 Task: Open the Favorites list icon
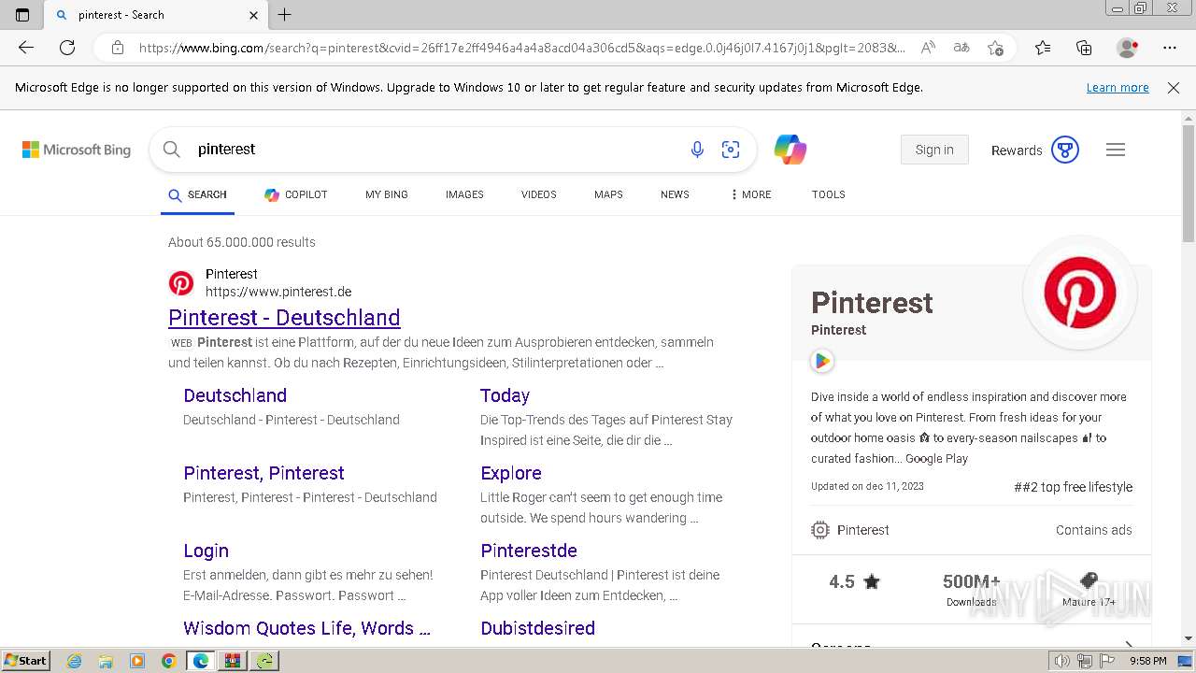(1043, 48)
